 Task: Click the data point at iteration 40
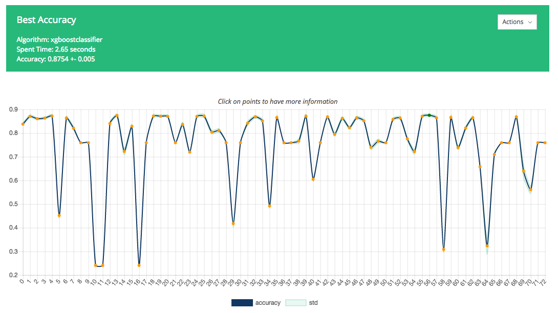pyautogui.click(x=313, y=180)
